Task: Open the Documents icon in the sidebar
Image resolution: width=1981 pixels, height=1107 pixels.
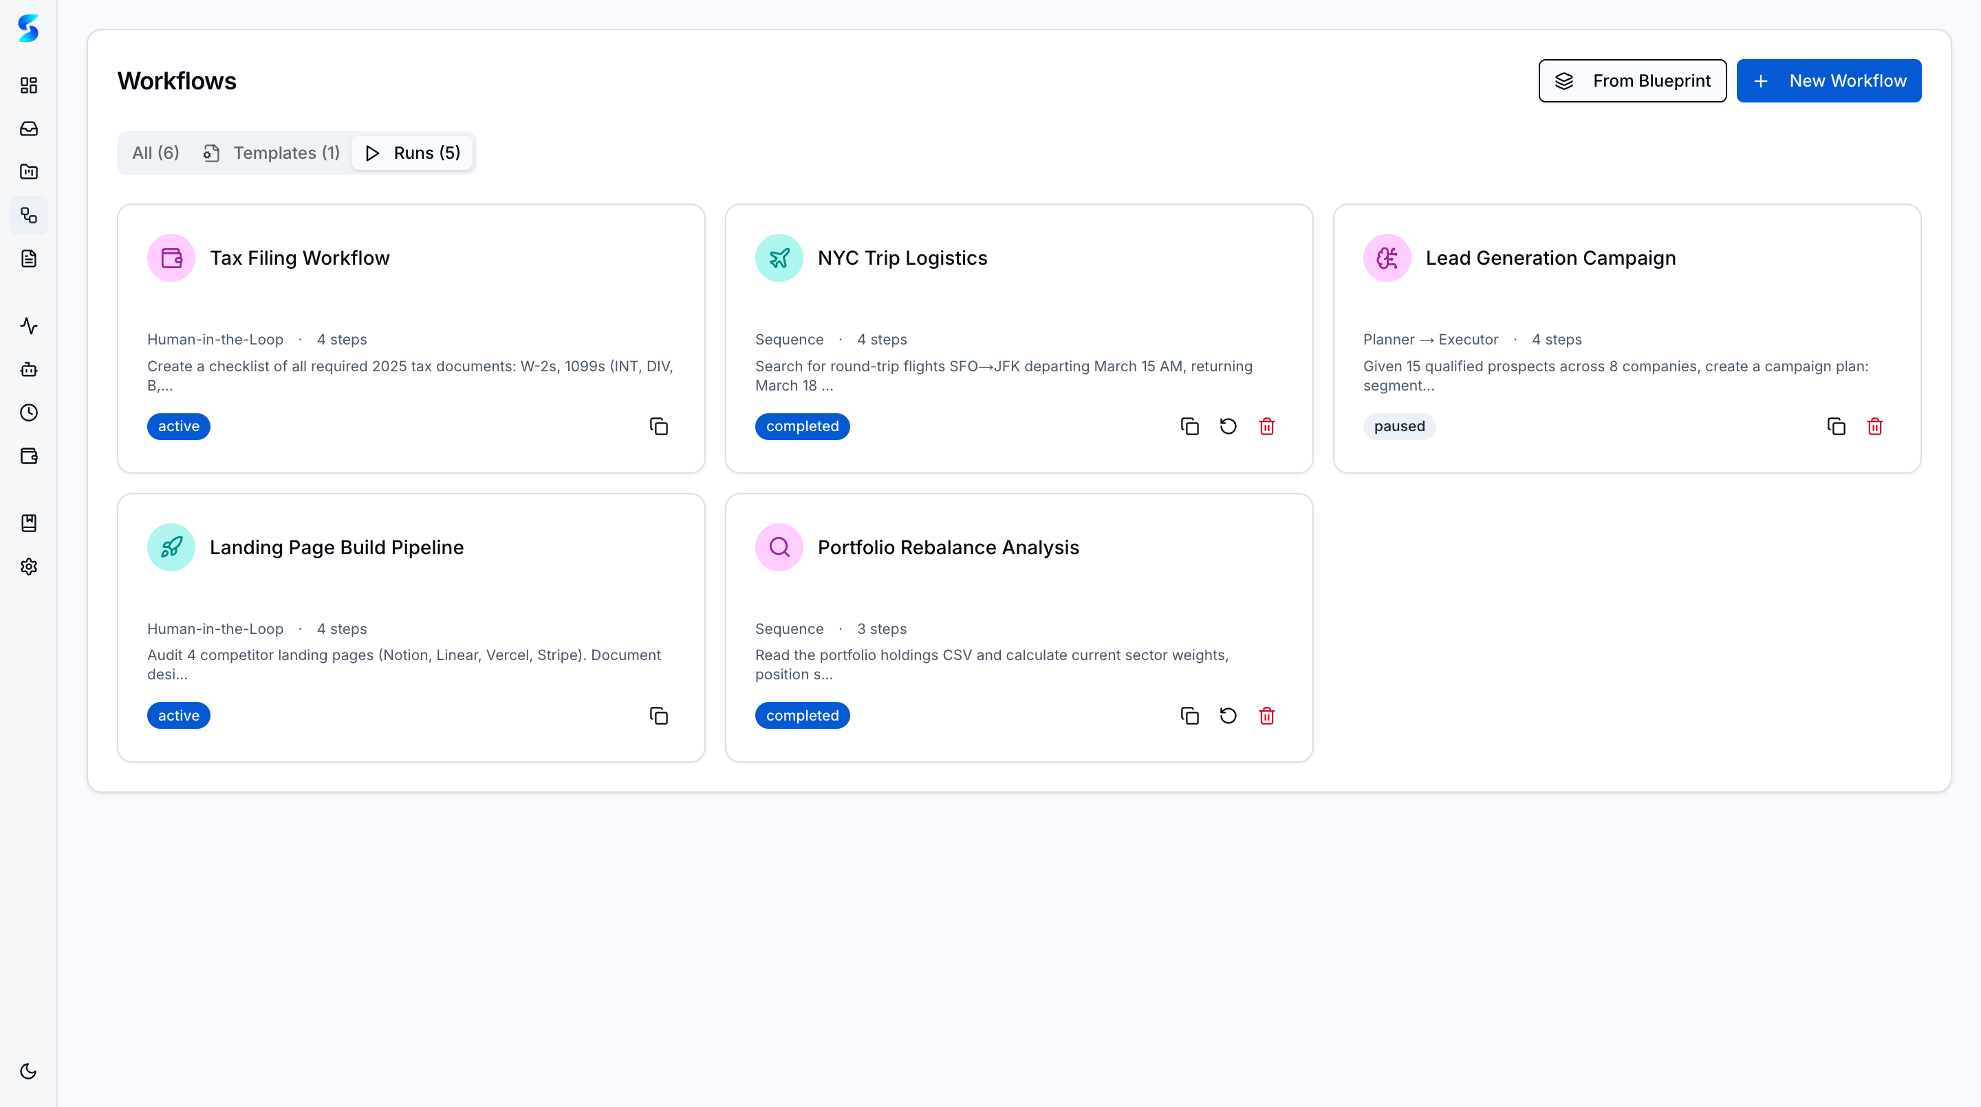Action: tap(28, 259)
